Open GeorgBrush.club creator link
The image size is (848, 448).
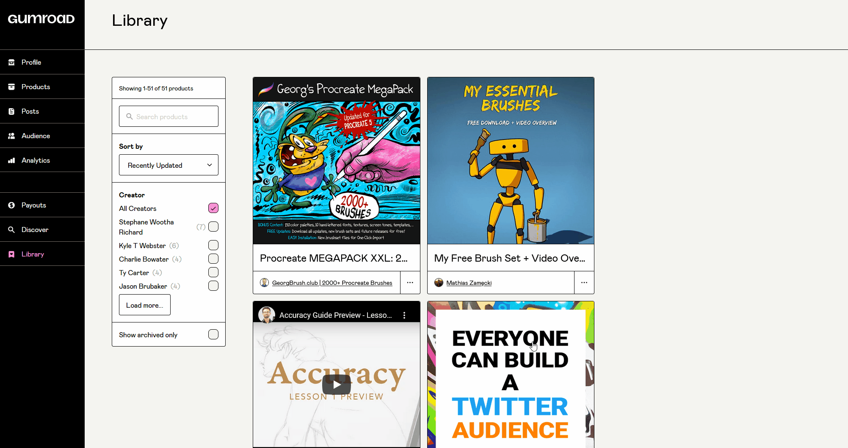[332, 283]
